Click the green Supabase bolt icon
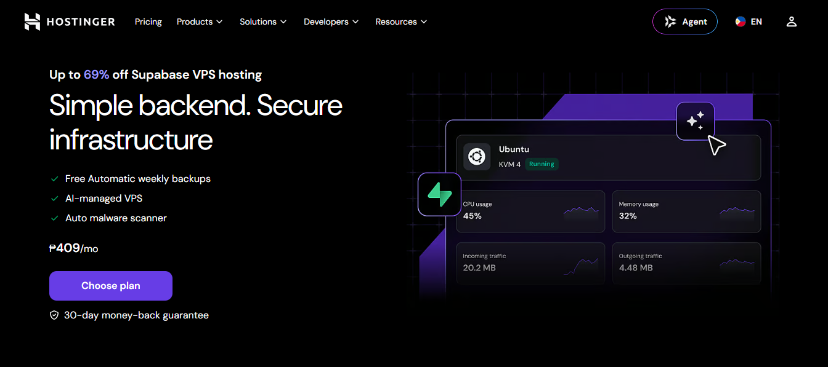This screenshot has width=828, height=367. (x=440, y=194)
